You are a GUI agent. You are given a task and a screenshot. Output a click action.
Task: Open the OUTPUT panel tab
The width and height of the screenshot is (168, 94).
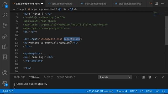coord(48,77)
